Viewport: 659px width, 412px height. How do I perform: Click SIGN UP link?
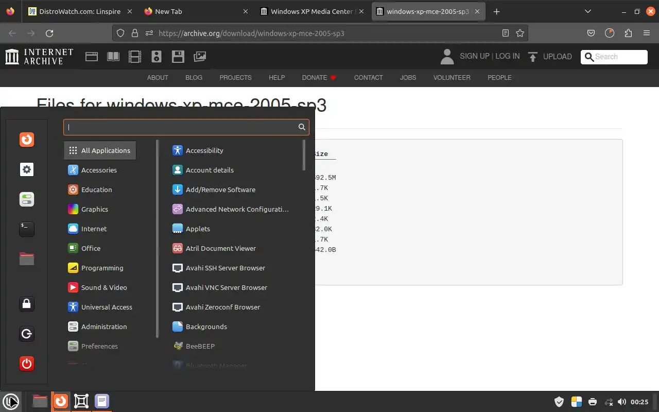click(475, 56)
